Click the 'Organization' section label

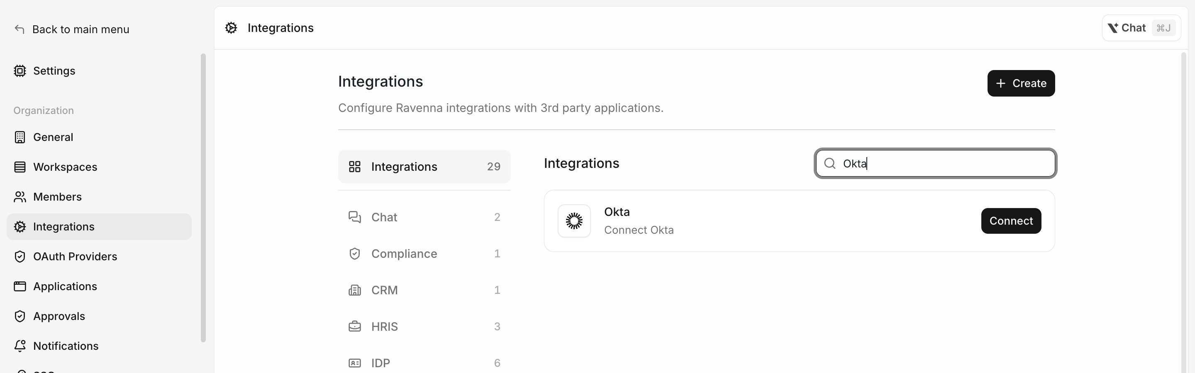[x=44, y=111]
